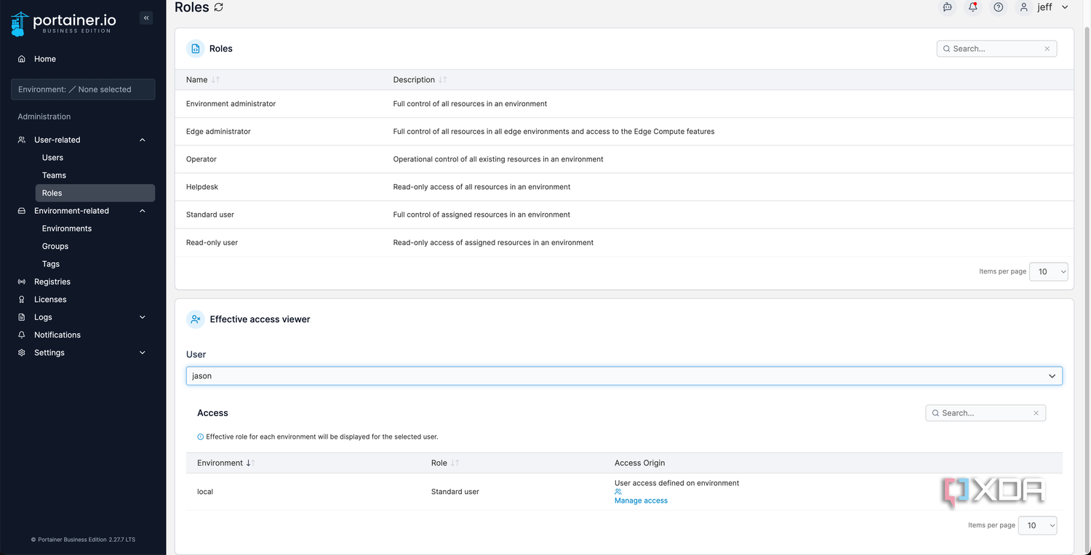Click the Portainer.io logo
The width and height of the screenshot is (1091, 555).
(x=62, y=23)
